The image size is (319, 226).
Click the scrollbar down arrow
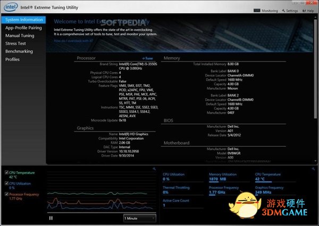[x=315, y=161]
